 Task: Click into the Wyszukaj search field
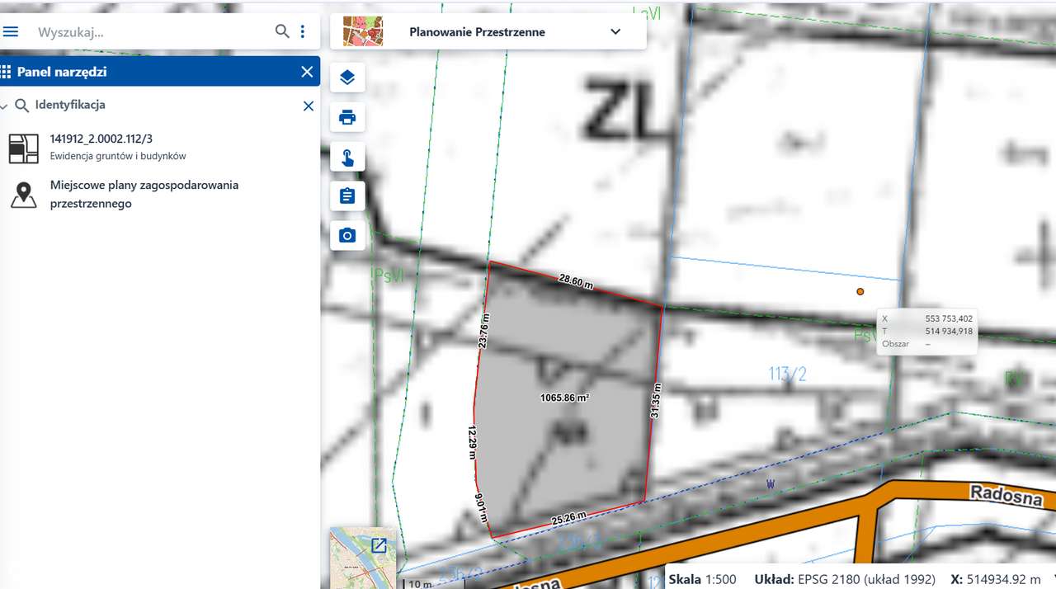(153, 32)
